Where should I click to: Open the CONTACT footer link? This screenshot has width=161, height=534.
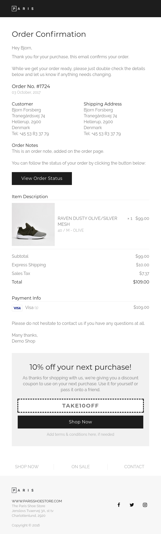[x=134, y=467]
